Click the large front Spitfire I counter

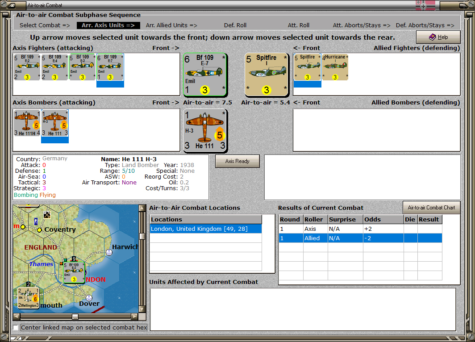click(267, 75)
